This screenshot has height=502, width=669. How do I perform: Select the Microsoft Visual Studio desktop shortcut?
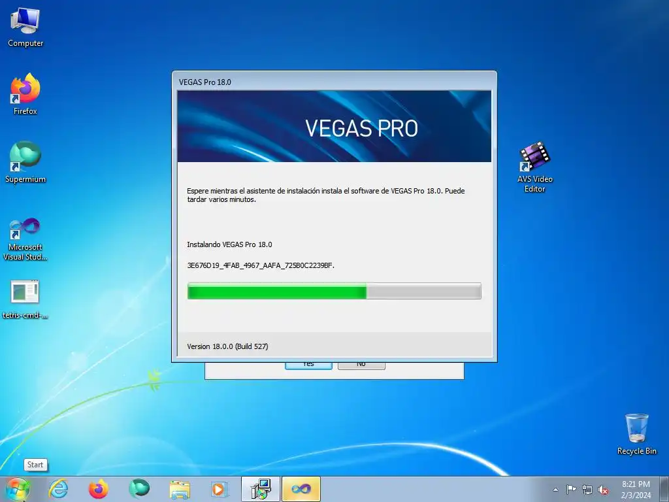click(25, 239)
